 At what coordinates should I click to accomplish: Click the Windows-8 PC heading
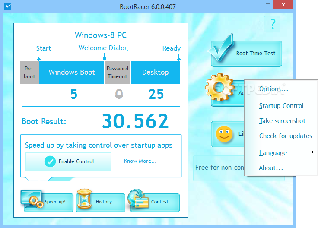[x=101, y=35]
